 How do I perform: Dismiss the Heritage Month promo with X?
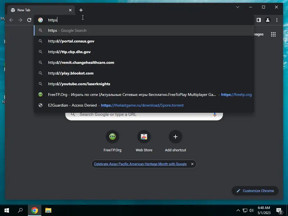192,164
